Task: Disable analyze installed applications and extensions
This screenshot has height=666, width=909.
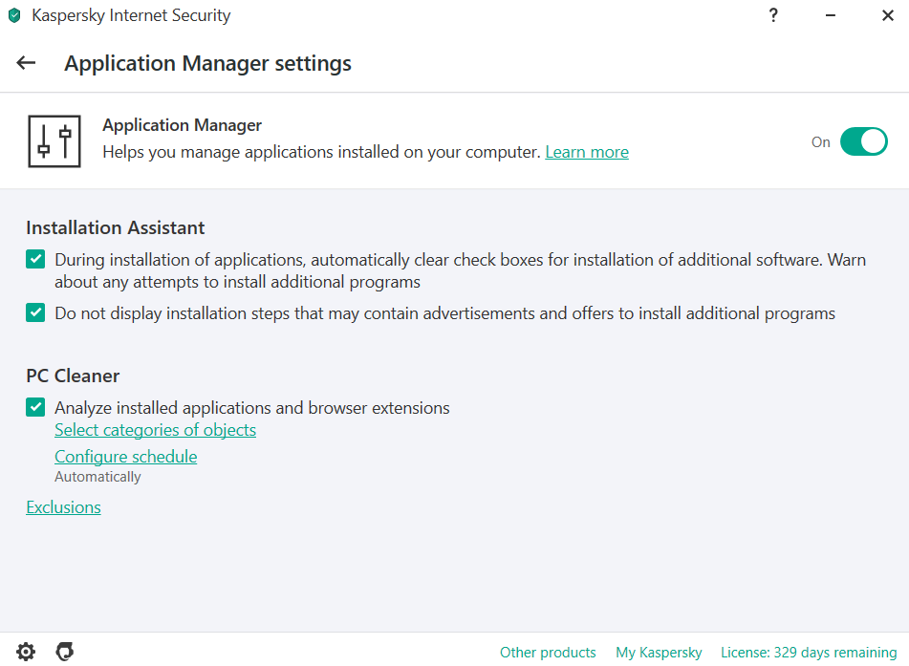Action: (35, 407)
